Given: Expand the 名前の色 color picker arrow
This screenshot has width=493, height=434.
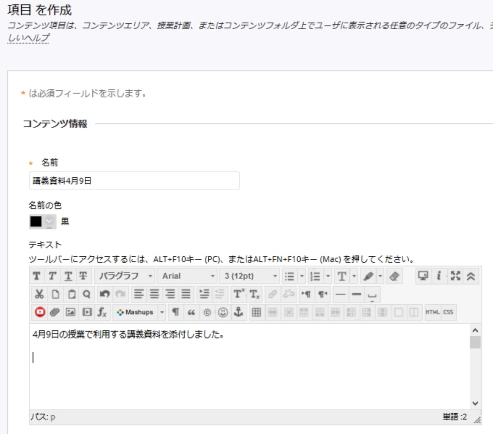Looking at the screenshot, I should 49,222.
